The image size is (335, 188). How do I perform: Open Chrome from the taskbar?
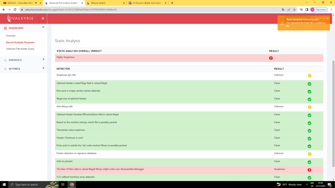[72, 185]
